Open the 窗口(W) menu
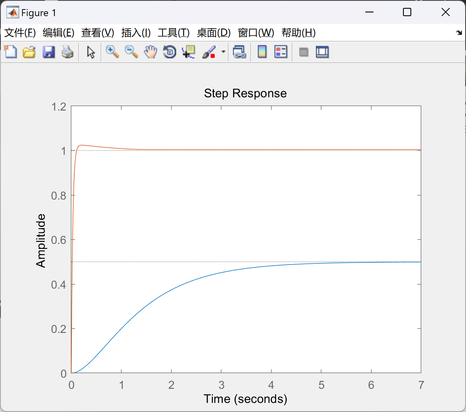Screen dimensions: 466x412 coord(256,33)
